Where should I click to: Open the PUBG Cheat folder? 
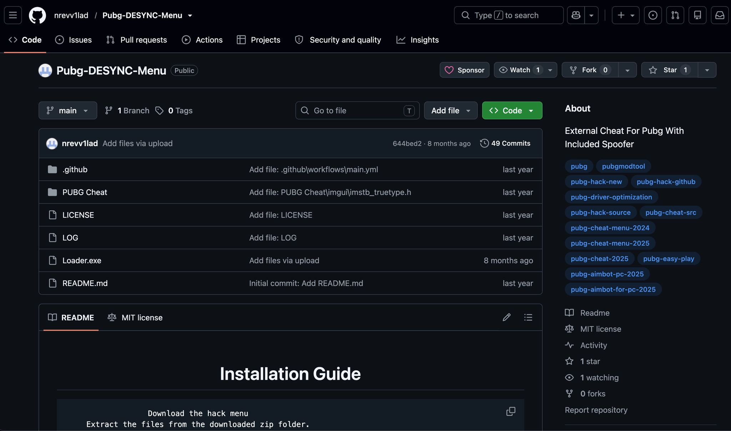tap(85, 192)
